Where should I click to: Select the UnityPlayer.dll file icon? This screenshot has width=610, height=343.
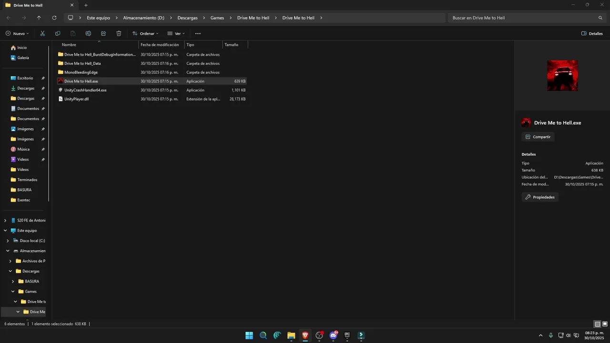click(x=61, y=99)
